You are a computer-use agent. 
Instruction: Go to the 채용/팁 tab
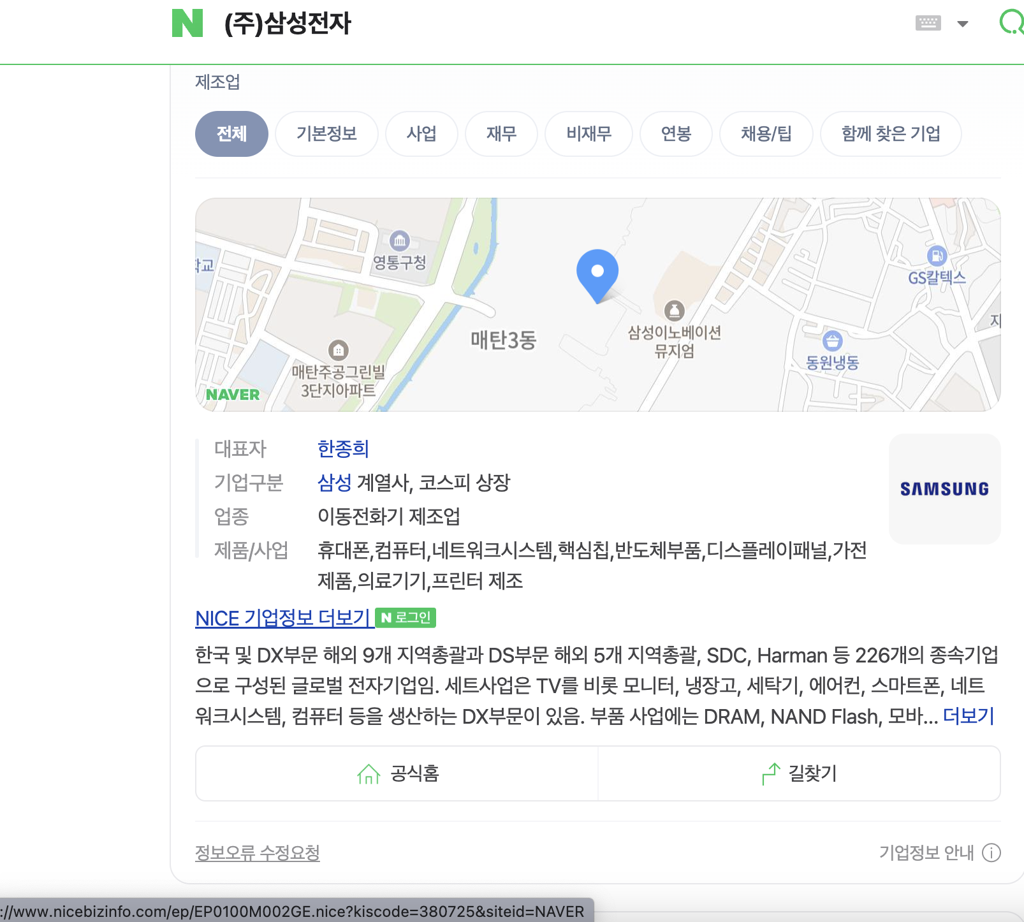(x=766, y=134)
